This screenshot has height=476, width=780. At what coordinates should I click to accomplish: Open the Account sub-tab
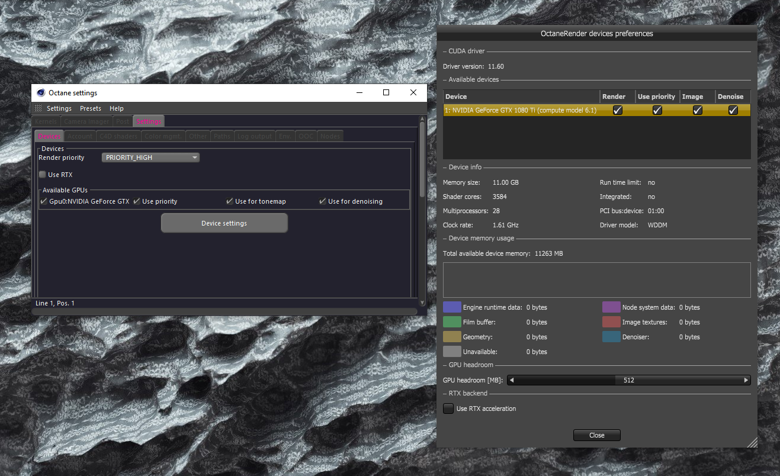[x=80, y=136]
